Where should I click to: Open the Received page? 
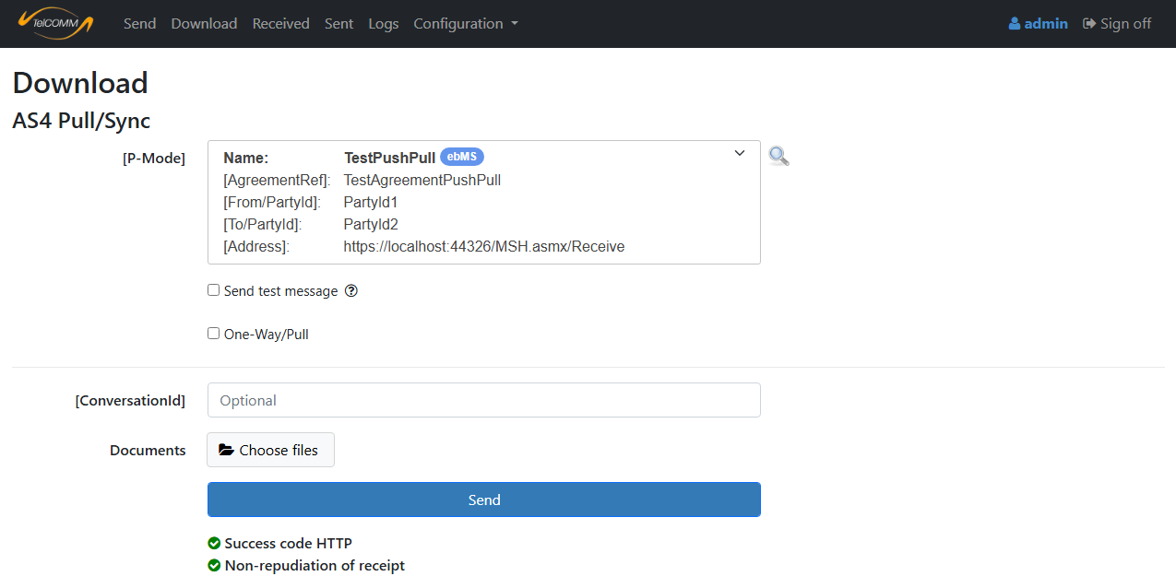point(280,24)
